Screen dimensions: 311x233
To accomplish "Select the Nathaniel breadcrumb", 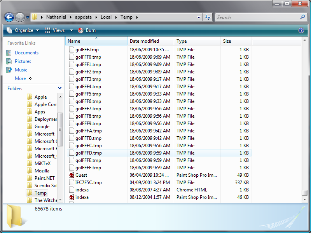I will 56,17.
